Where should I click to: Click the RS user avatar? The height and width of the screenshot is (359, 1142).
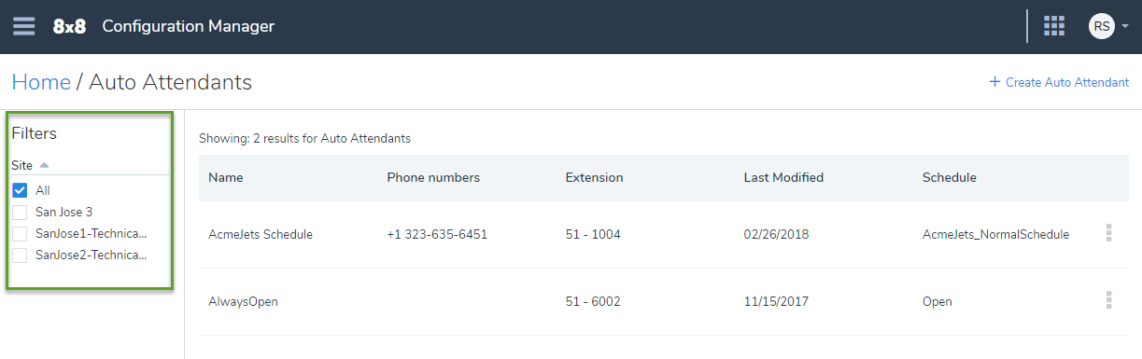(x=1101, y=26)
